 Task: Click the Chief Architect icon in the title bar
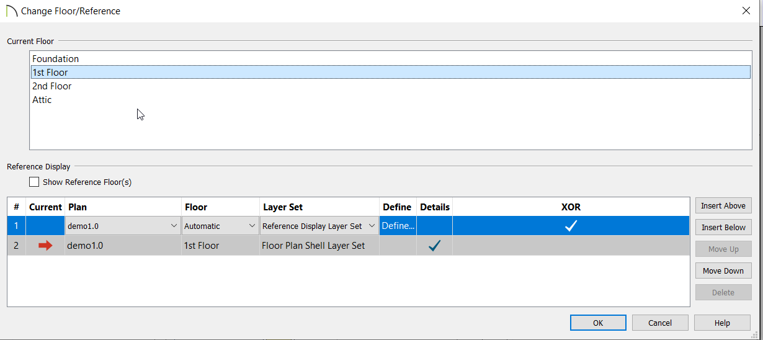pos(11,11)
